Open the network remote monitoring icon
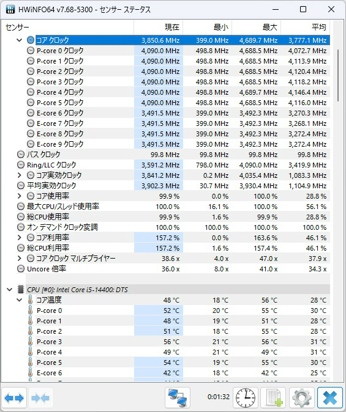This screenshot has height=412, width=346. tap(178, 398)
